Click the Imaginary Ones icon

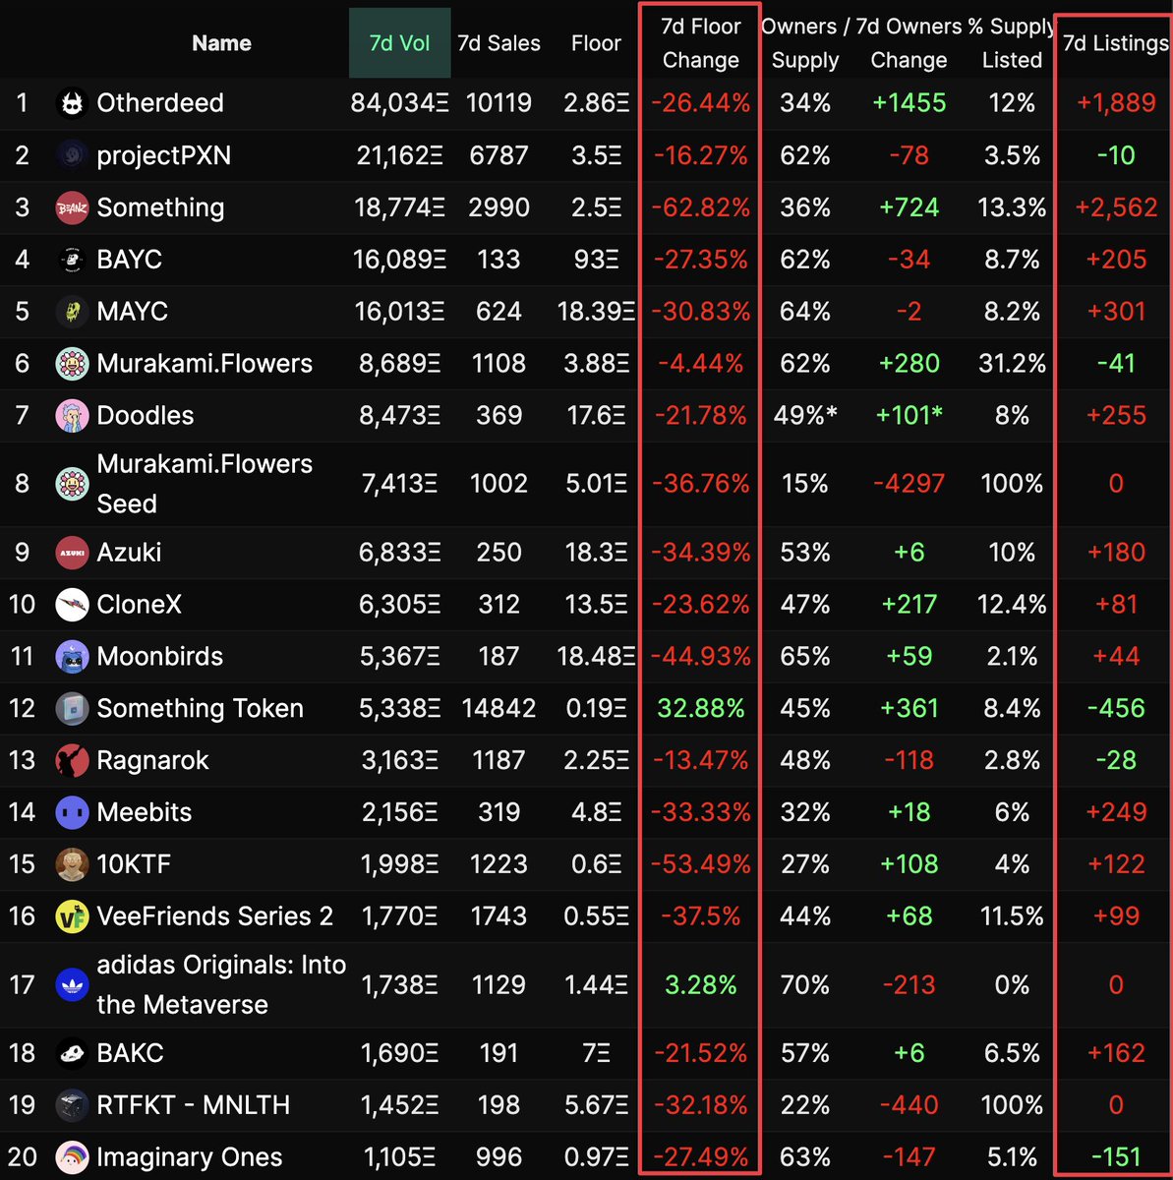pyautogui.click(x=72, y=1157)
